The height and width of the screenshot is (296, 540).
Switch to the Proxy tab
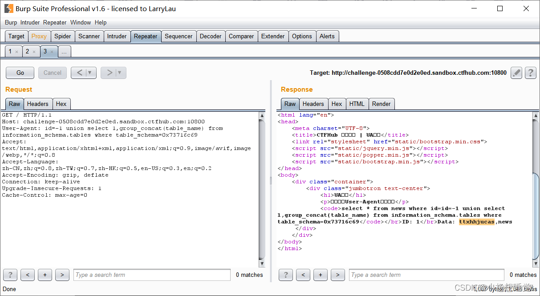coord(39,36)
